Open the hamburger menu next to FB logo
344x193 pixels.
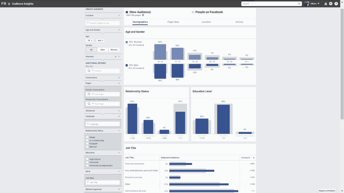click(9, 4)
